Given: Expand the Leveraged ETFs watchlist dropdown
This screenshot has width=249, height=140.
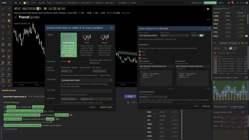Looking at the screenshot, I should (x=221, y=9).
